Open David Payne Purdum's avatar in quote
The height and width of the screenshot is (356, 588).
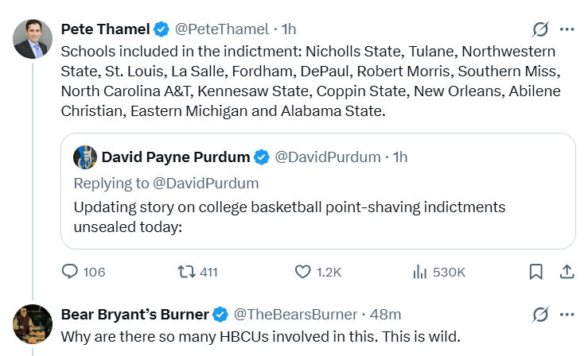(85, 157)
